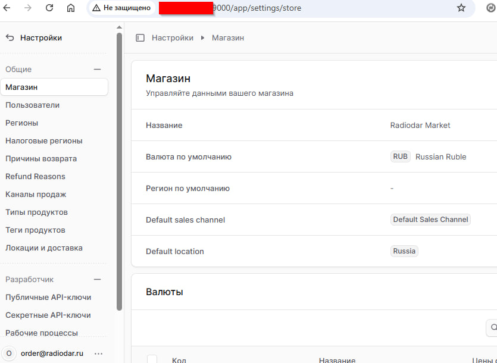Collapse the Разработчик section
This screenshot has width=497, height=363.
tap(98, 280)
